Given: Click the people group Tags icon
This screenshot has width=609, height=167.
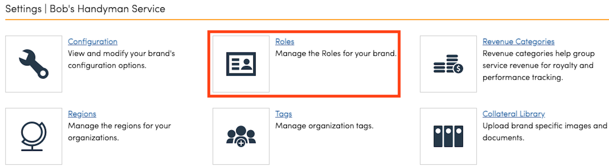Looking at the screenshot, I should 241,136.
